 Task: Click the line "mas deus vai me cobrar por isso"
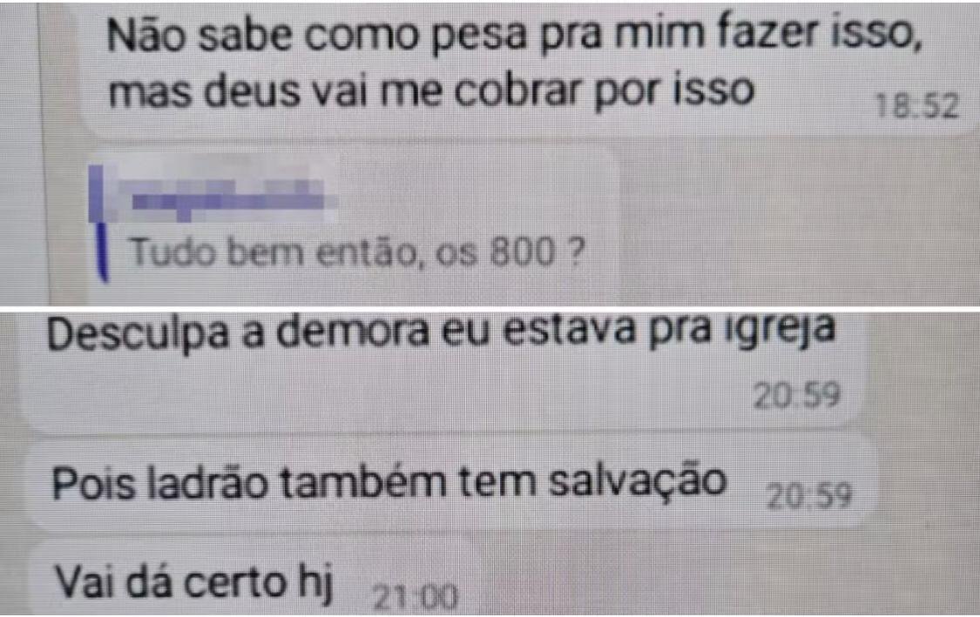431,92
